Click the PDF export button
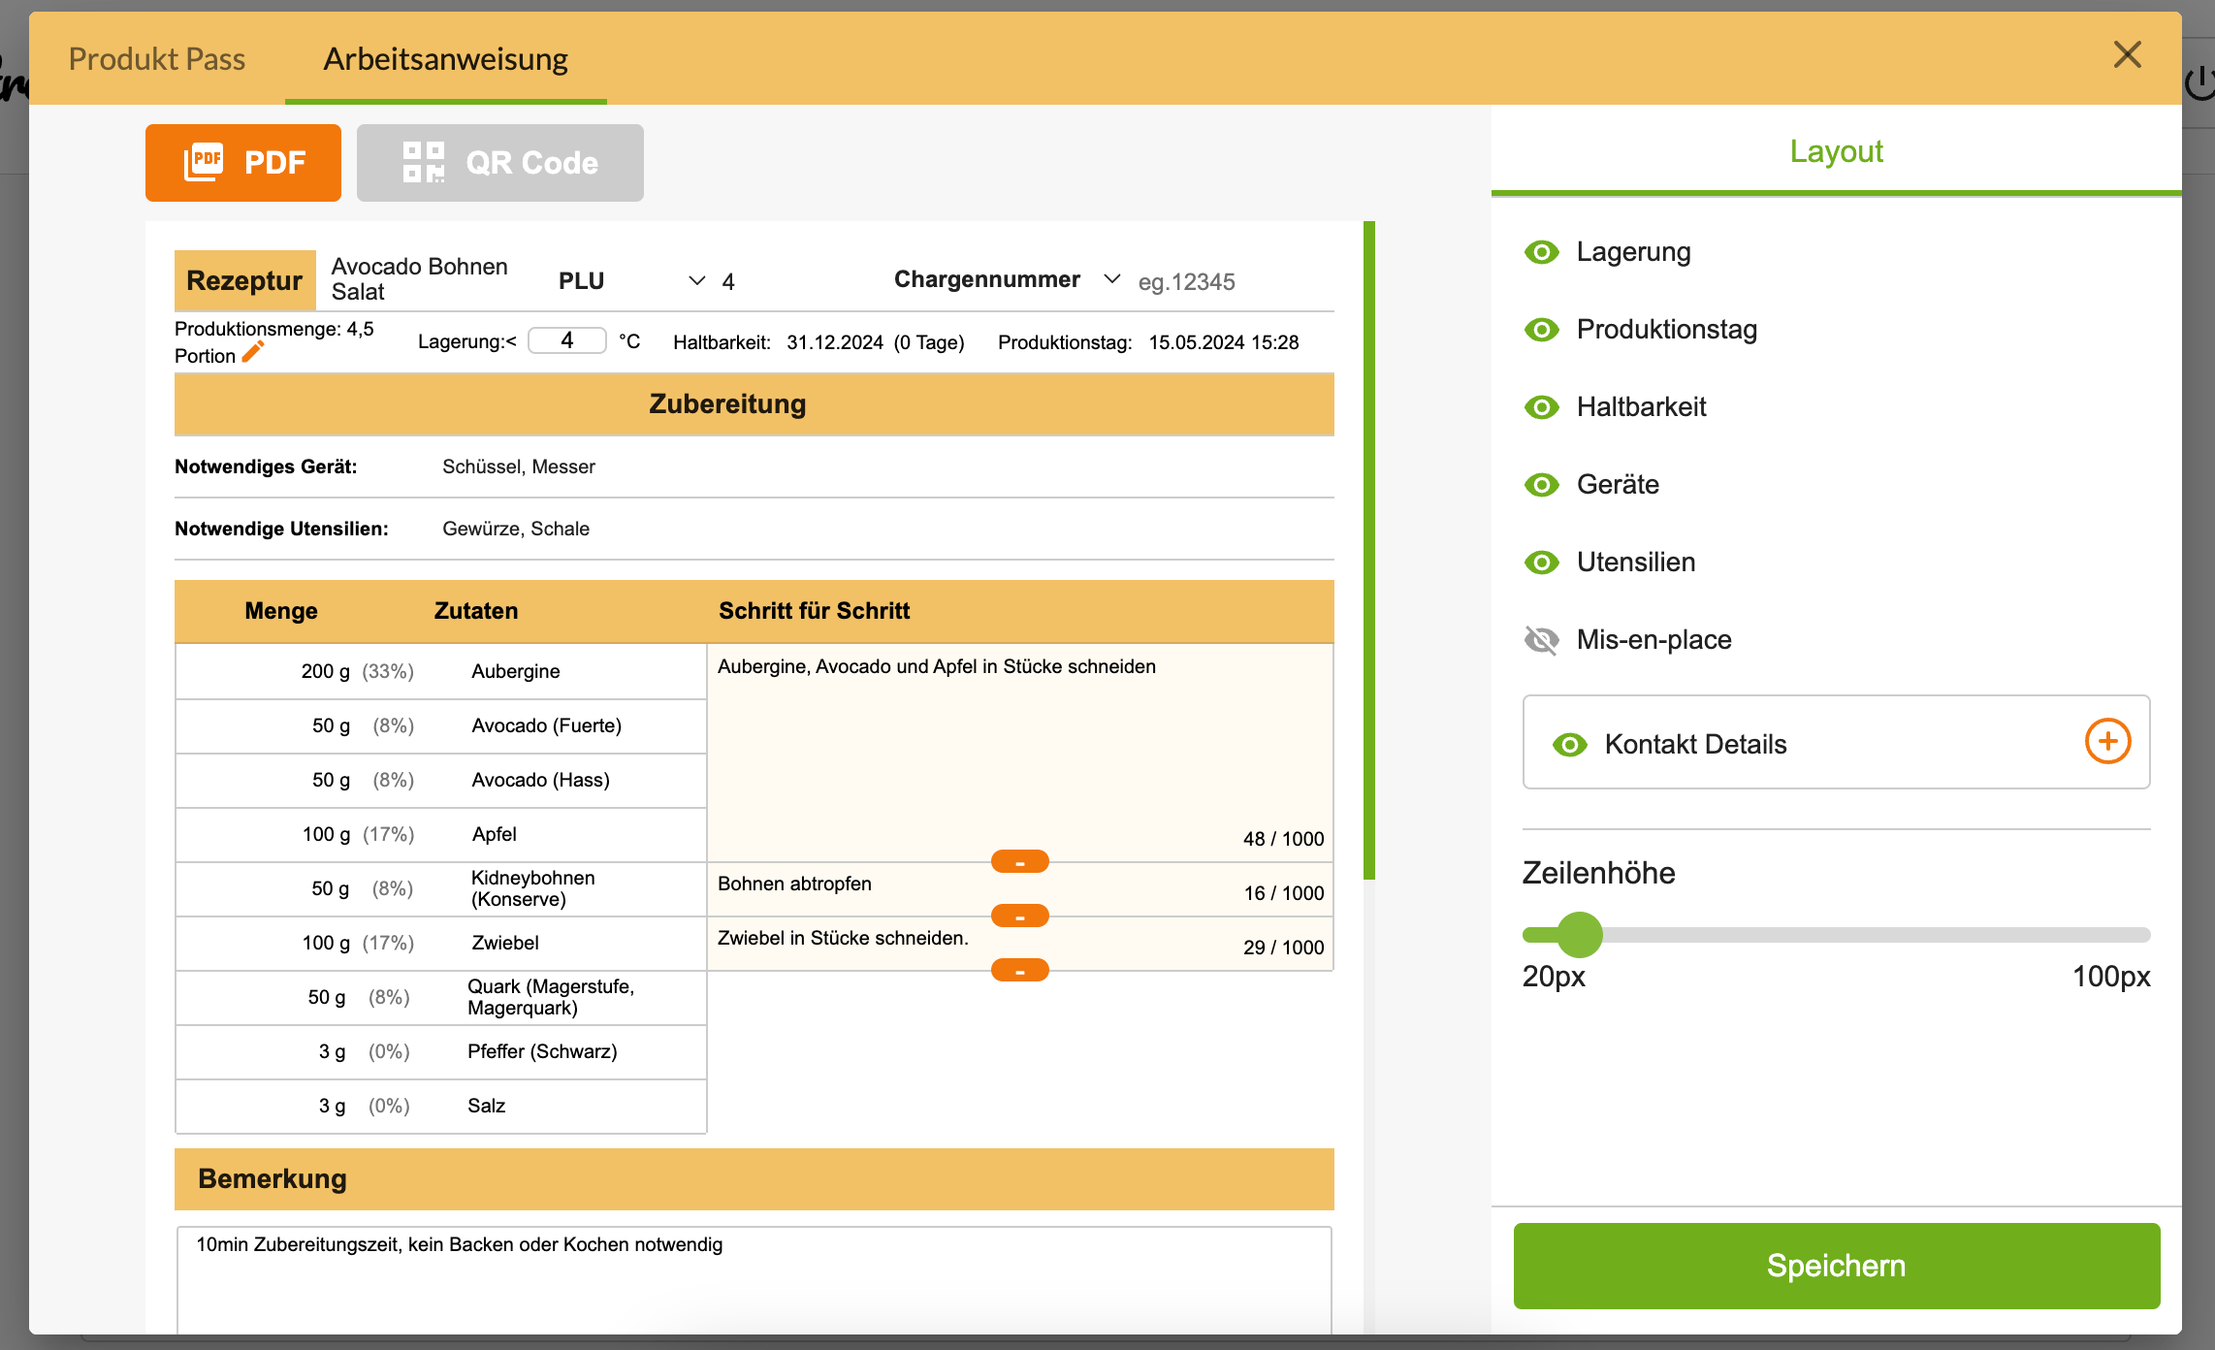The height and width of the screenshot is (1350, 2215). pyautogui.click(x=243, y=163)
